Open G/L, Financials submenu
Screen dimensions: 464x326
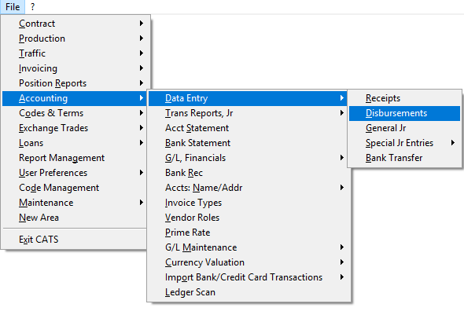pos(249,158)
